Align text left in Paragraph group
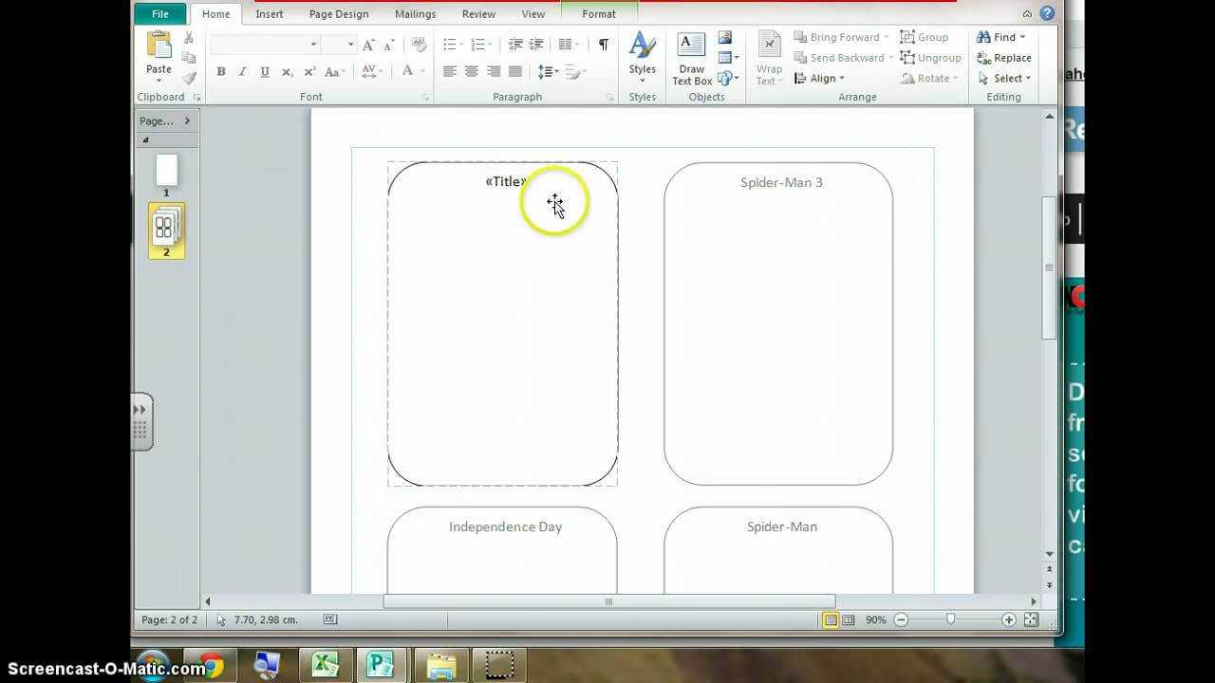Viewport: 1215px width, 683px height. tap(450, 71)
